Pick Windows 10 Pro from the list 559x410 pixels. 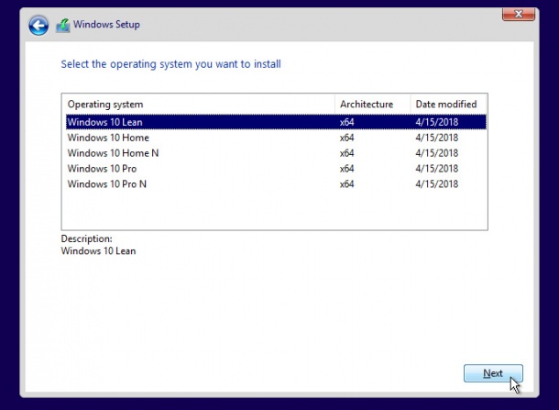click(x=103, y=169)
